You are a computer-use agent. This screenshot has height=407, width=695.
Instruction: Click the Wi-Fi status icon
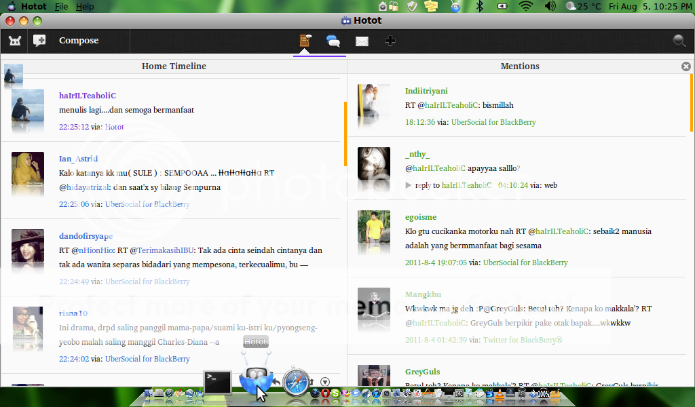(526, 6)
